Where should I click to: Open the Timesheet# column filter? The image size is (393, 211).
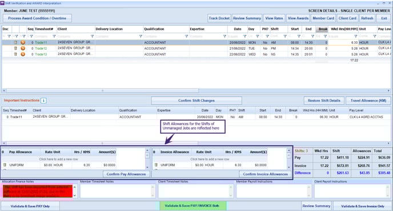pos(54,37)
